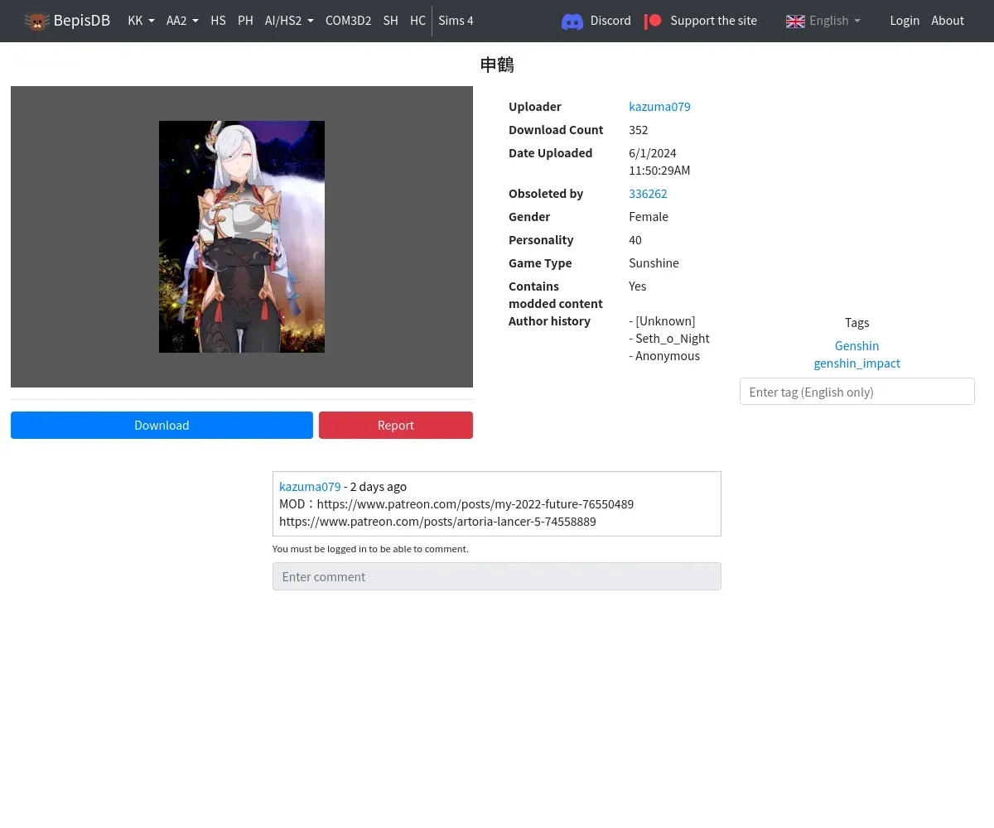Open the Discord icon link
Image resolution: width=994 pixels, height=828 pixels.
click(x=572, y=22)
